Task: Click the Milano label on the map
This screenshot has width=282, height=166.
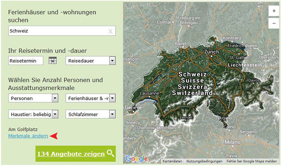Action: click(x=232, y=142)
